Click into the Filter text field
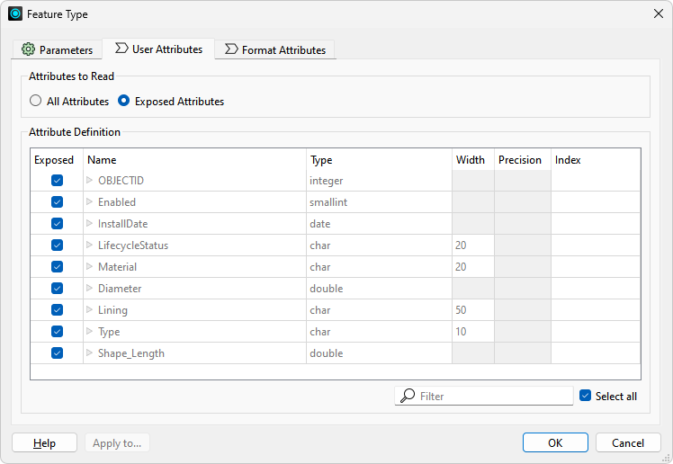Screen dimensions: 673x464 484,396
